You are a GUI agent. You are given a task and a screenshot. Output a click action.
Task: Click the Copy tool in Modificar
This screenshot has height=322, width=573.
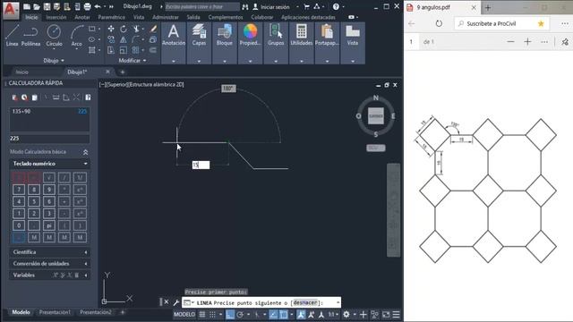pyautogui.click(x=111, y=39)
